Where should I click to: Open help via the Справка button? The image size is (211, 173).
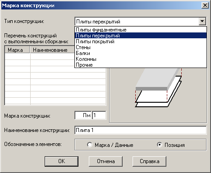tap(149, 161)
